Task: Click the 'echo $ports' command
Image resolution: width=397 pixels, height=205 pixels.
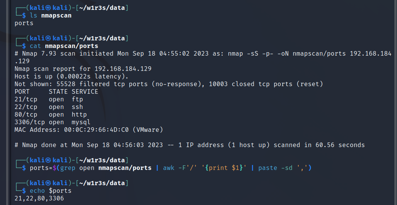Action: point(51,191)
